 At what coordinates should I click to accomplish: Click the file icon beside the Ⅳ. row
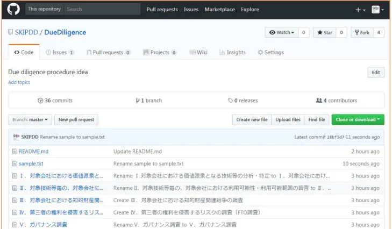tap(15, 212)
